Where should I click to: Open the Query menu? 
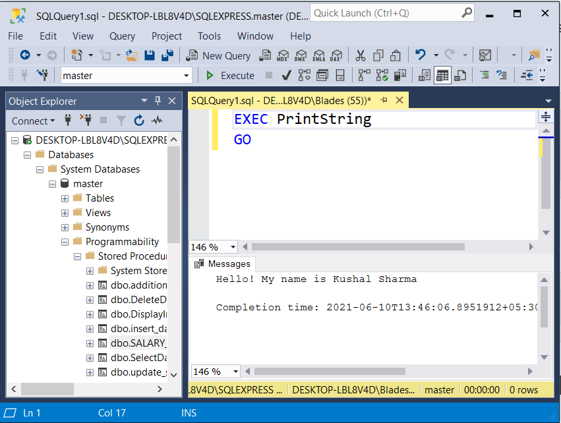[x=122, y=36]
